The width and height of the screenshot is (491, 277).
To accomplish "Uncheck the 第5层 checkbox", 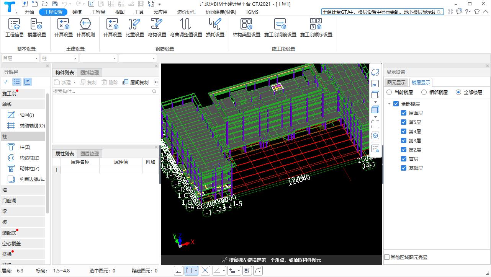I will coord(404,122).
